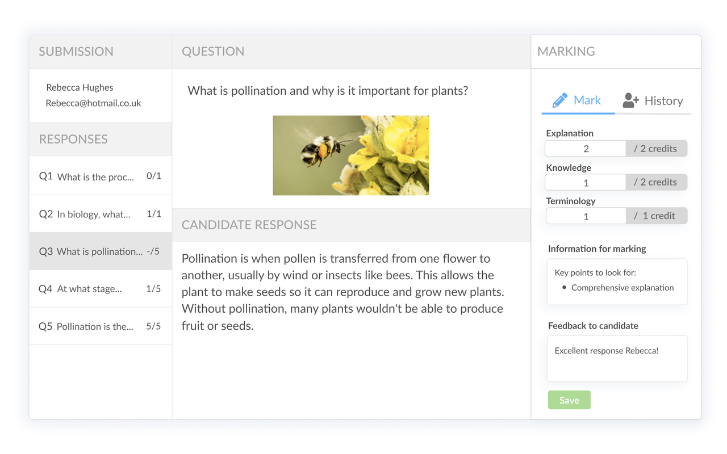Click the pencil icon on Mark tab
The width and height of the screenshot is (727, 454).
559,100
